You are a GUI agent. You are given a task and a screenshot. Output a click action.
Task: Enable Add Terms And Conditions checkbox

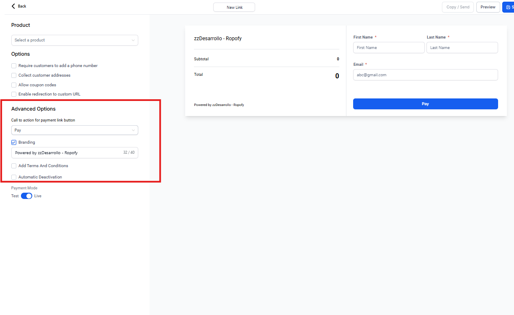14,166
